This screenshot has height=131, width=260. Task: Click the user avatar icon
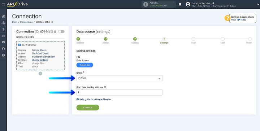(188, 4)
